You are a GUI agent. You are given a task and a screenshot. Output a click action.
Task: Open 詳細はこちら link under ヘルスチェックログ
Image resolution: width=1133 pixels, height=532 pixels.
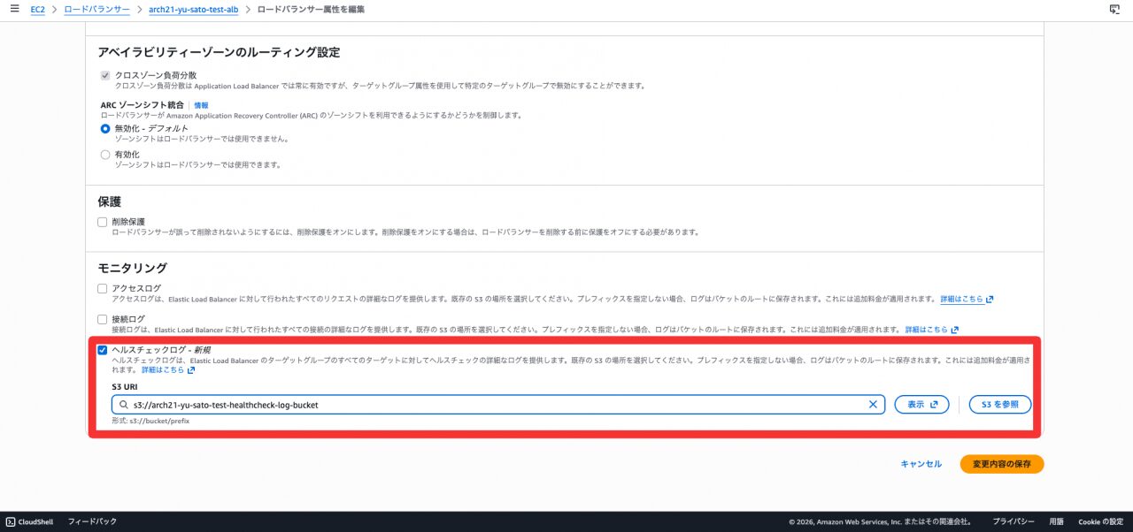coord(168,370)
